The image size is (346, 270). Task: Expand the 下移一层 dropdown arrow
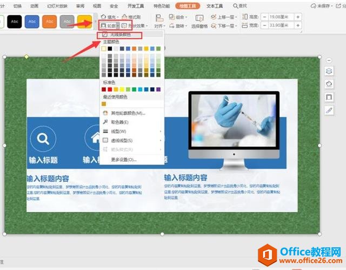236,26
